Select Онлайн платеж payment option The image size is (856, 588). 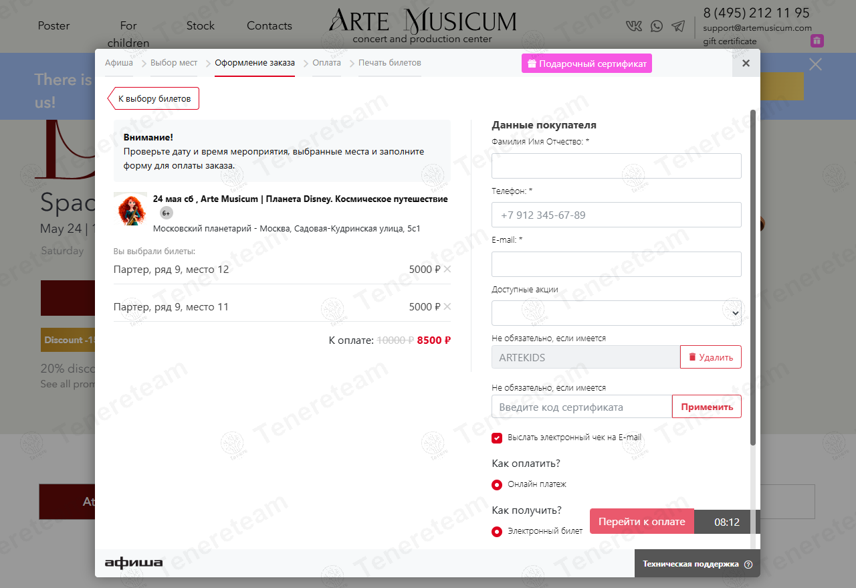[497, 485]
